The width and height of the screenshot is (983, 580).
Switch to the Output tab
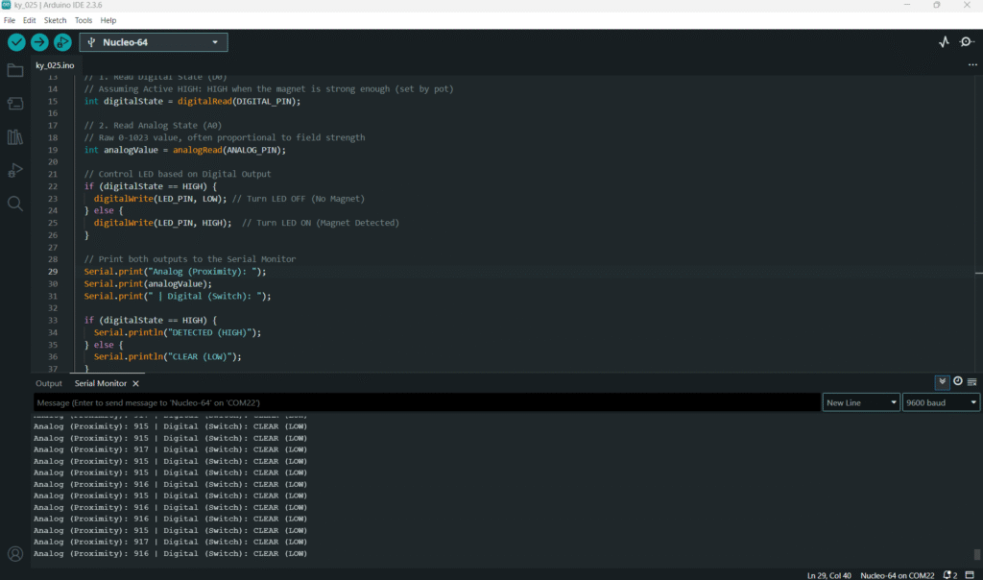pyautogui.click(x=49, y=383)
